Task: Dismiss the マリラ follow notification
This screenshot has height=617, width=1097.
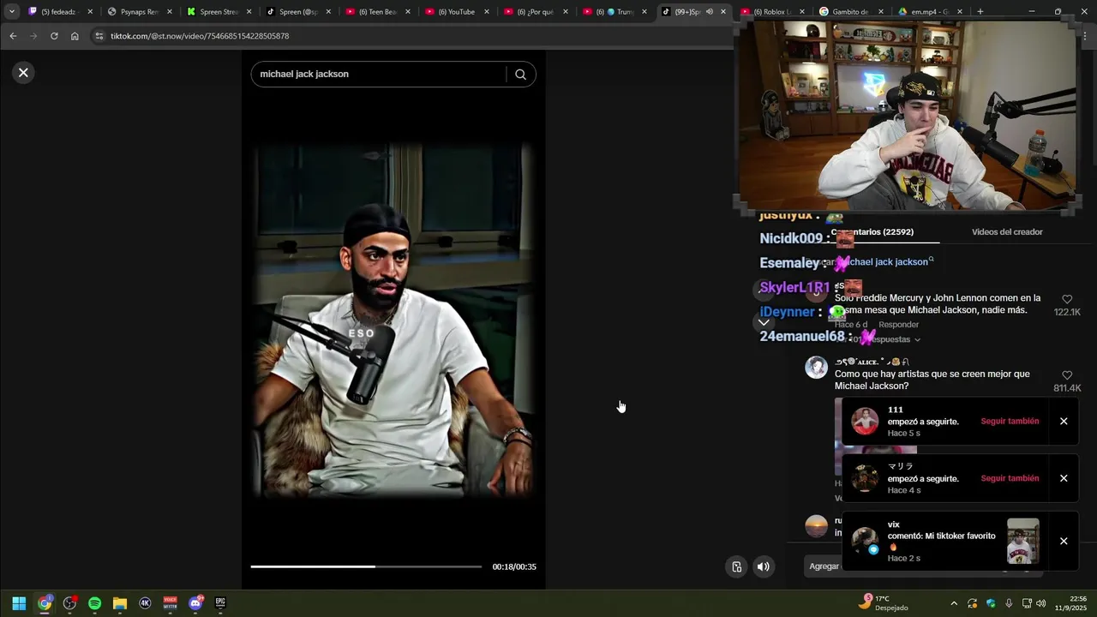Action: [x=1064, y=478]
